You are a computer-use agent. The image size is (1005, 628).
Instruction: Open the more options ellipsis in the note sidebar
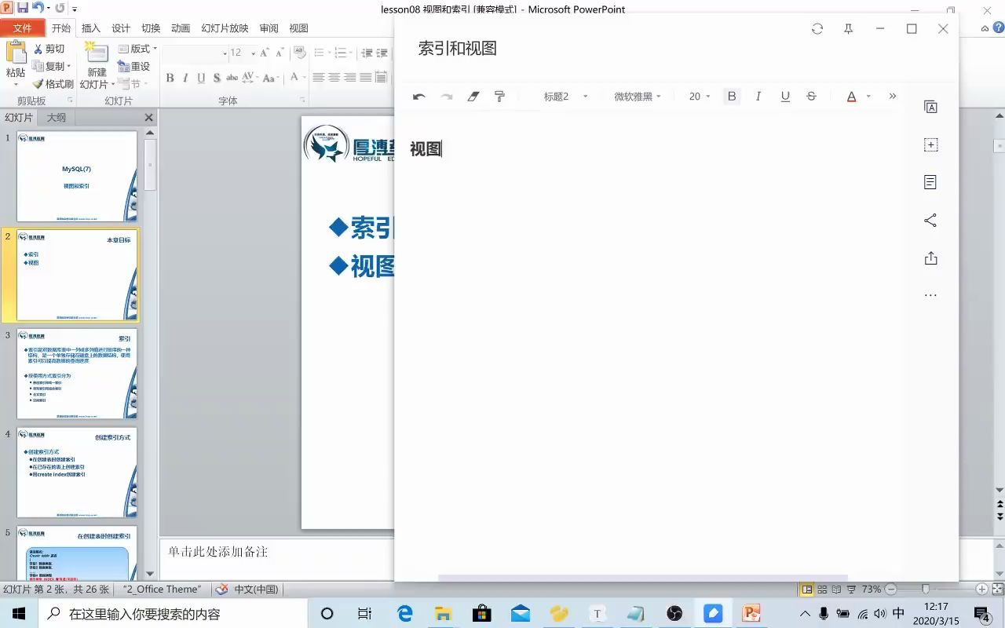coord(930,296)
